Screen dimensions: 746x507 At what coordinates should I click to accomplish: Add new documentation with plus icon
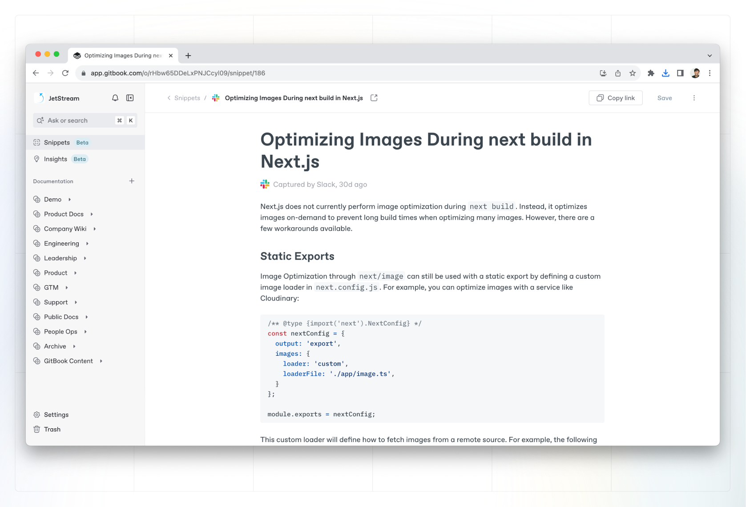click(132, 181)
